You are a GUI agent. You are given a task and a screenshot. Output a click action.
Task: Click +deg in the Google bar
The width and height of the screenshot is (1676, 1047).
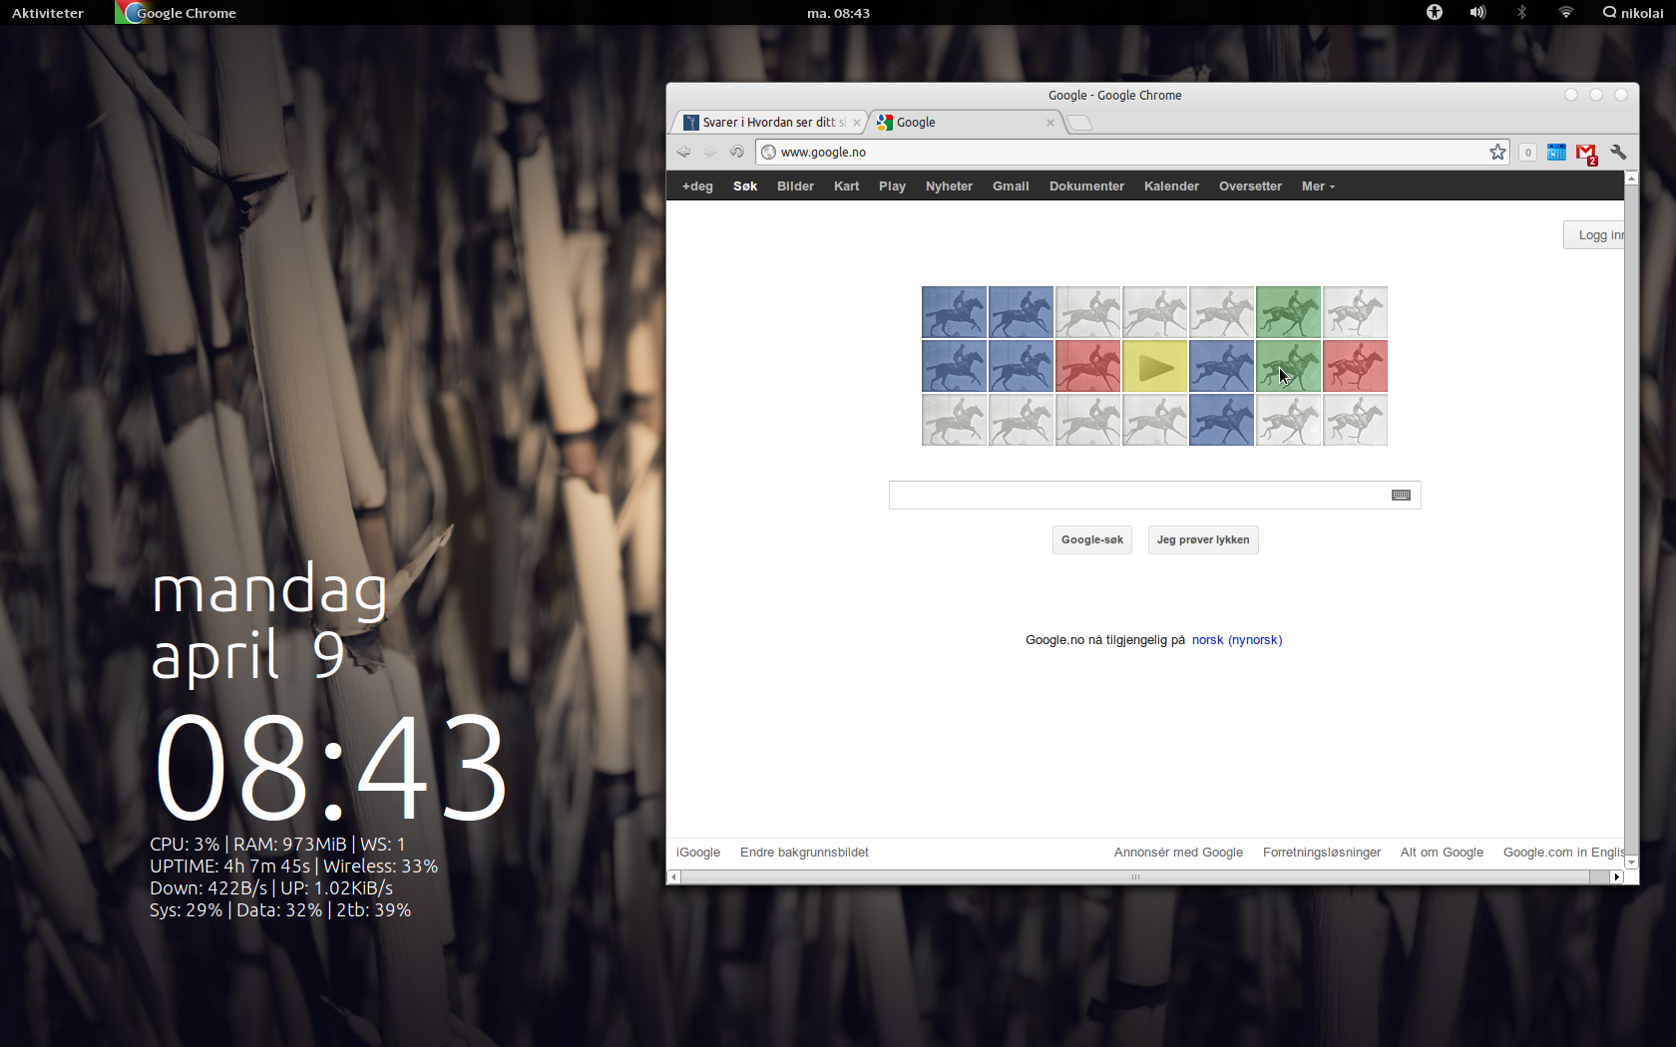pyautogui.click(x=697, y=186)
